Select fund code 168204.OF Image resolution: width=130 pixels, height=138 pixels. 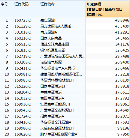[x=24, y=92]
